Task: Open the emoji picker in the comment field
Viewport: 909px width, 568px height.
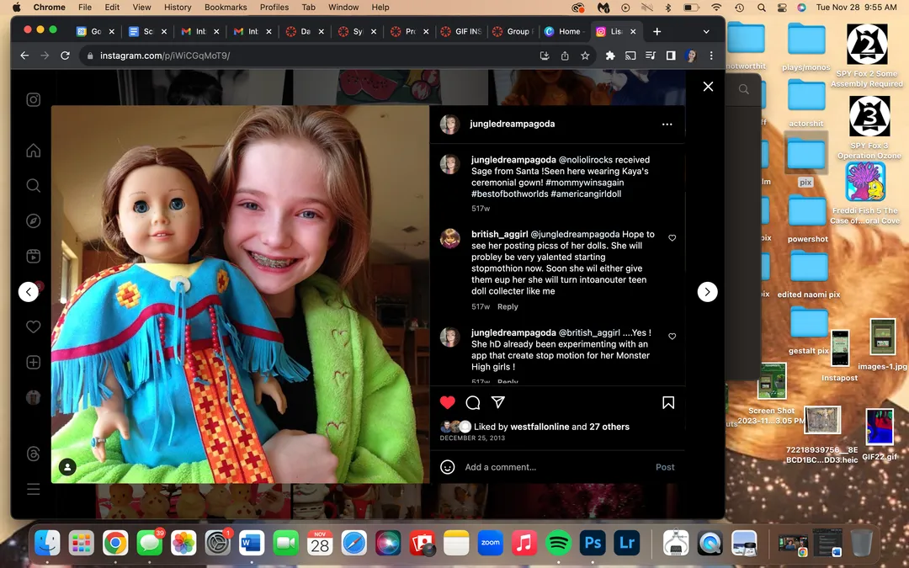Action: pos(447,467)
